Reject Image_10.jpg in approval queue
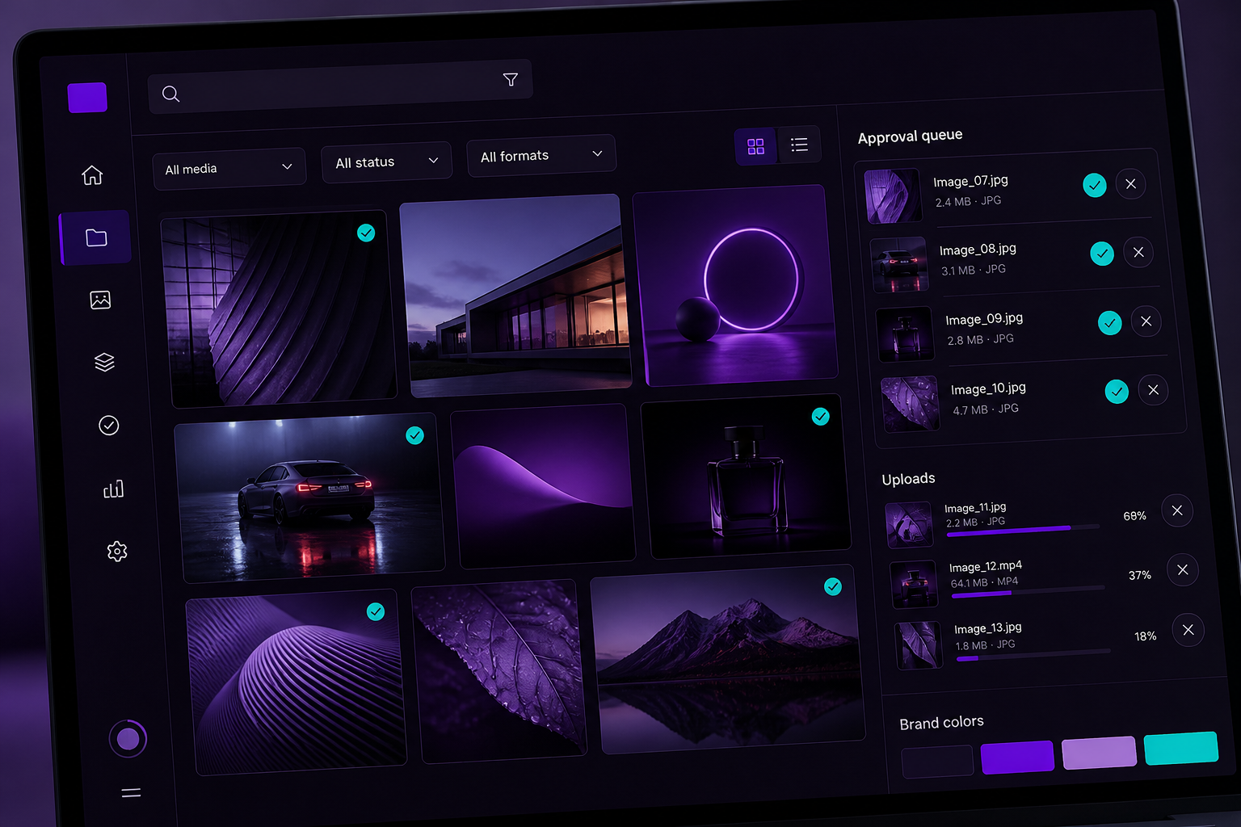The height and width of the screenshot is (827, 1241). tap(1153, 390)
